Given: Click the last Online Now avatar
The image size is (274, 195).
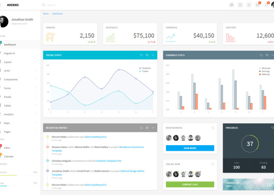Looking at the screenshot, I should tap(198, 174).
